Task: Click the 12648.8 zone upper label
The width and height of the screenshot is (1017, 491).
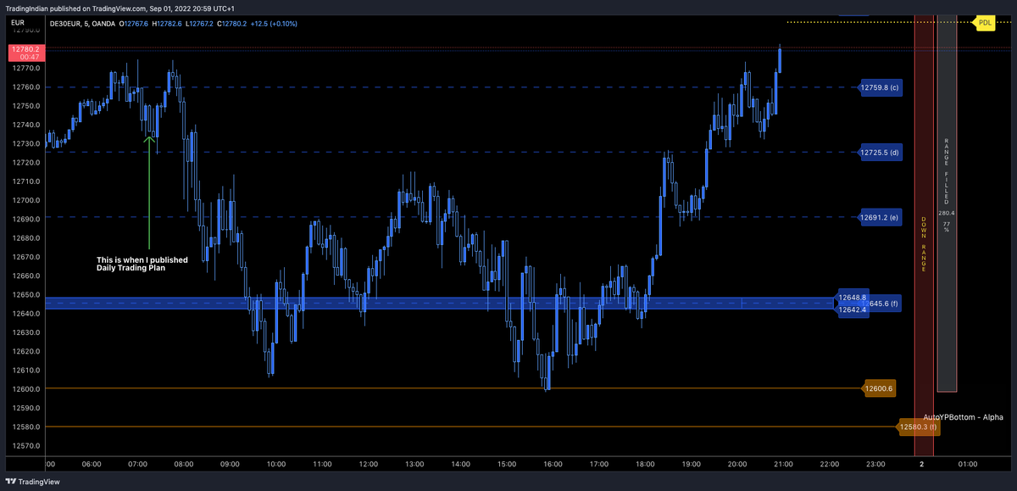Action: coord(853,298)
